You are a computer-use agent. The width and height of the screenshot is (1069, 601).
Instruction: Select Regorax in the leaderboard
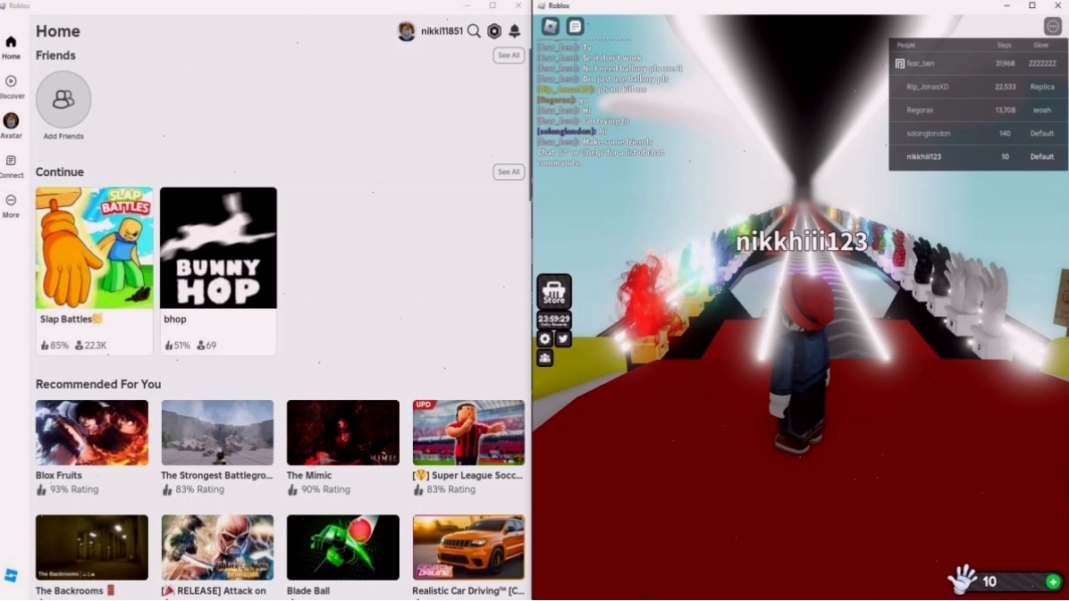[x=978, y=110]
